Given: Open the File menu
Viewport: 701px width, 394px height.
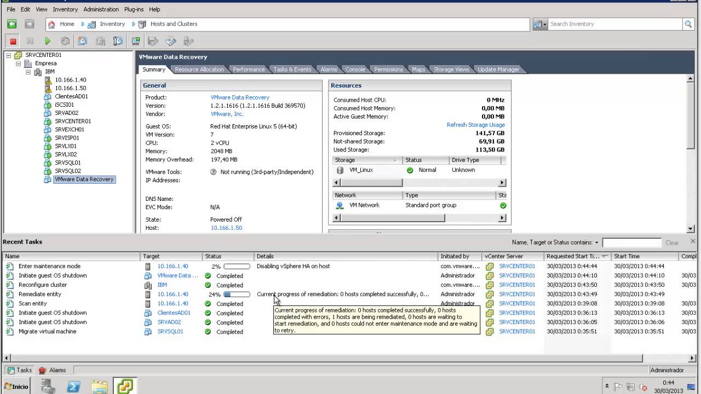Looking at the screenshot, I should click(11, 9).
